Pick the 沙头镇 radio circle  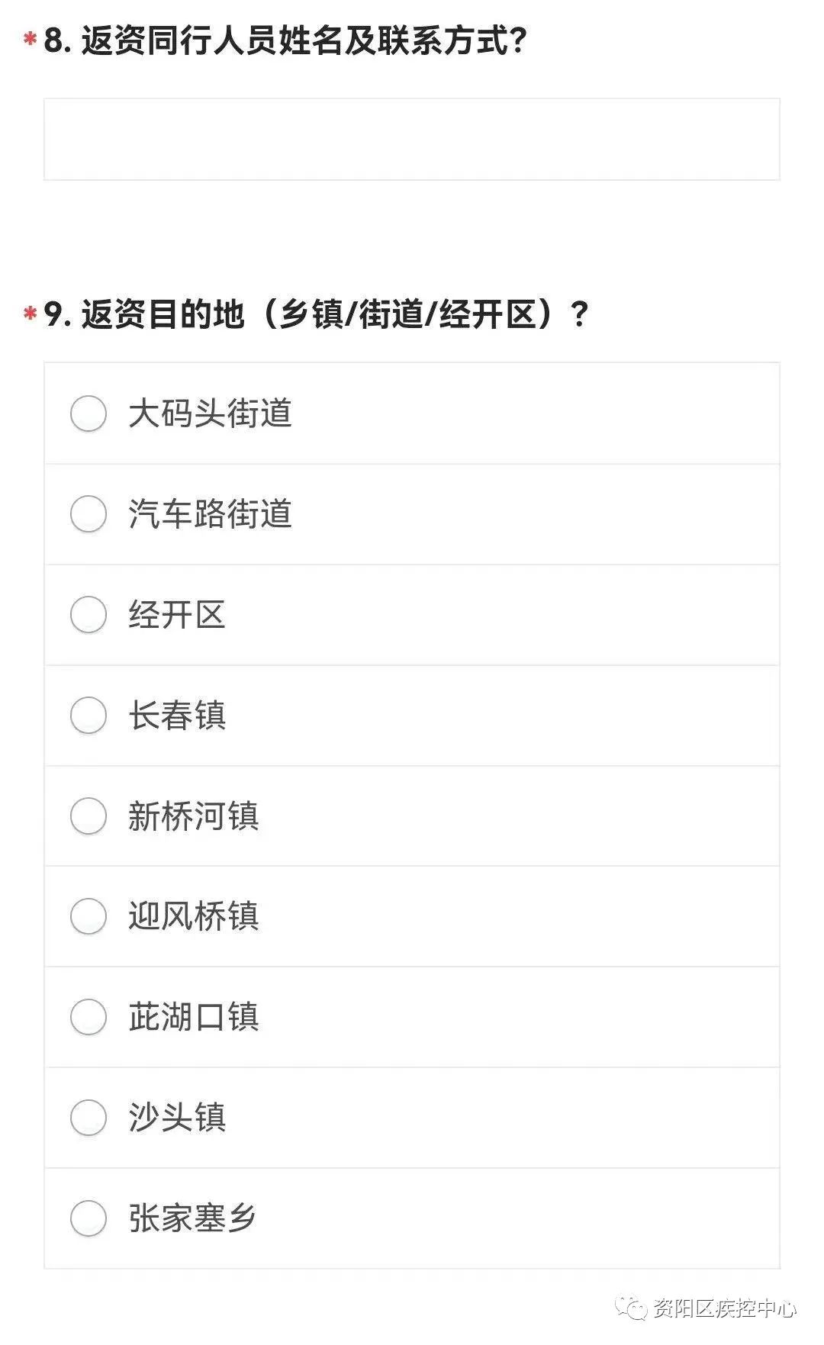[89, 1118]
